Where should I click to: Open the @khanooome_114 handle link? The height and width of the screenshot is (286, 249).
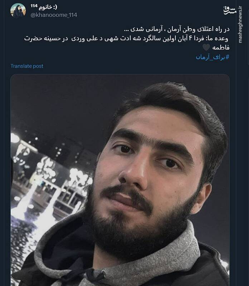point(54,15)
